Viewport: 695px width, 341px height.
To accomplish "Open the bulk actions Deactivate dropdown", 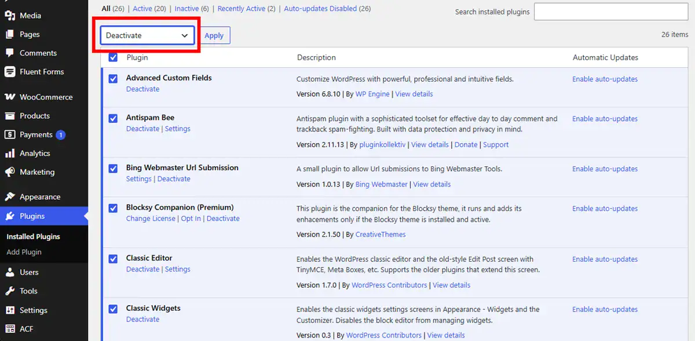I will tap(147, 35).
